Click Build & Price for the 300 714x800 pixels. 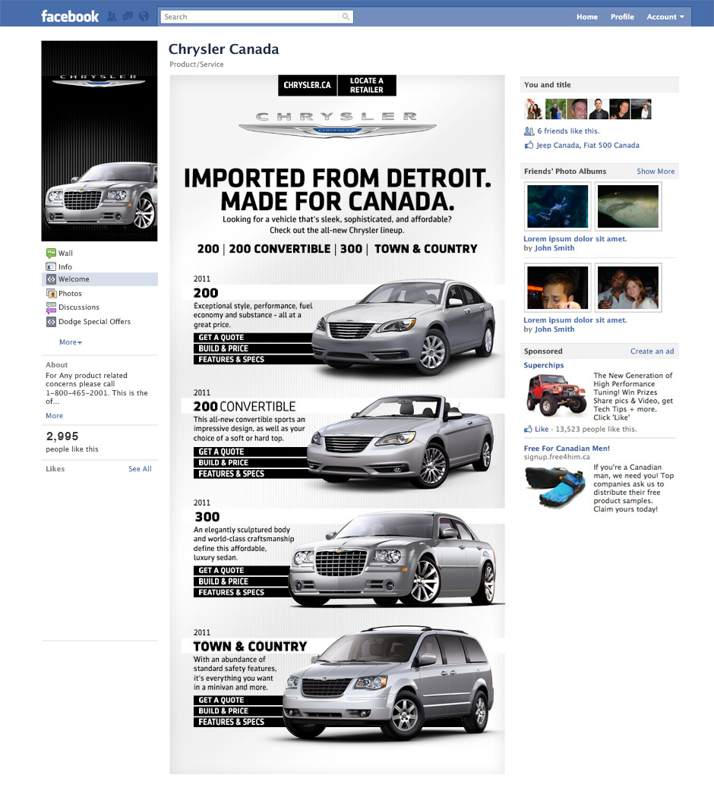242,581
